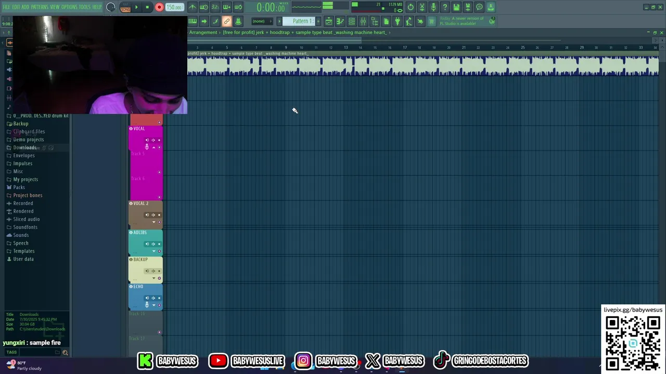Open the ADD menu

[25, 7]
